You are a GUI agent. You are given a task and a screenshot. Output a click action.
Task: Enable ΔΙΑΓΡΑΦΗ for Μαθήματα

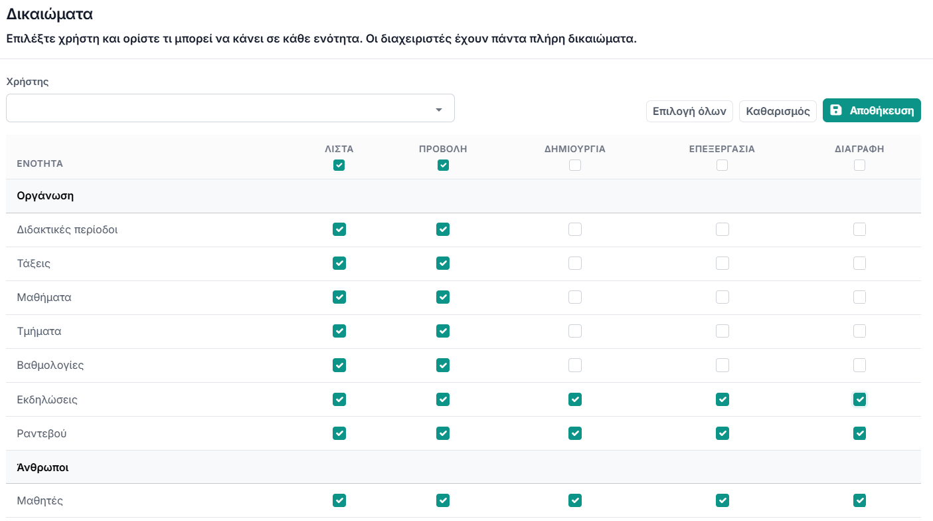[859, 297]
